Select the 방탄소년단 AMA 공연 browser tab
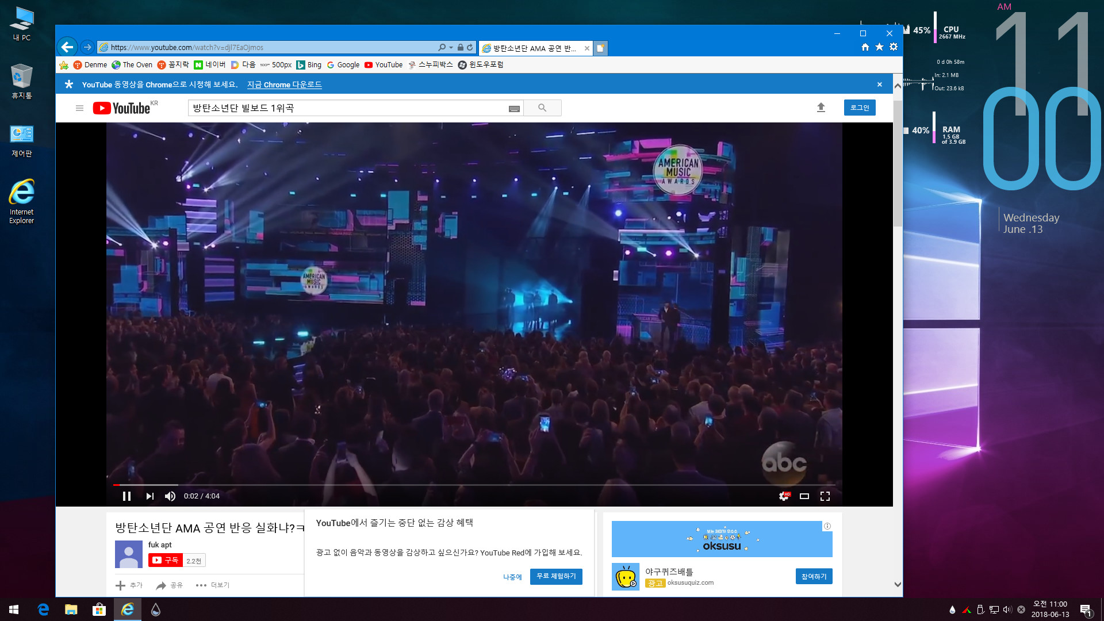The height and width of the screenshot is (621, 1104). pos(535,48)
